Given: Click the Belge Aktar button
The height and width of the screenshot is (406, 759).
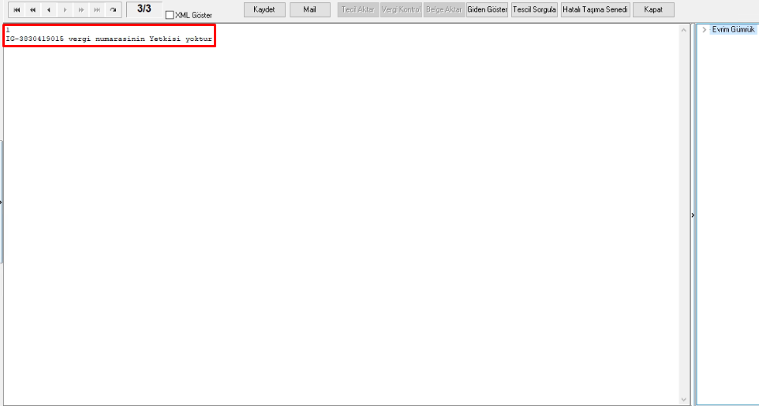Looking at the screenshot, I should click(444, 9).
